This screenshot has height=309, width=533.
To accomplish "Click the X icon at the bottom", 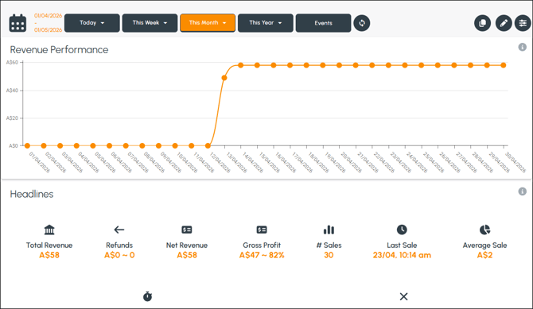I will pos(403,296).
